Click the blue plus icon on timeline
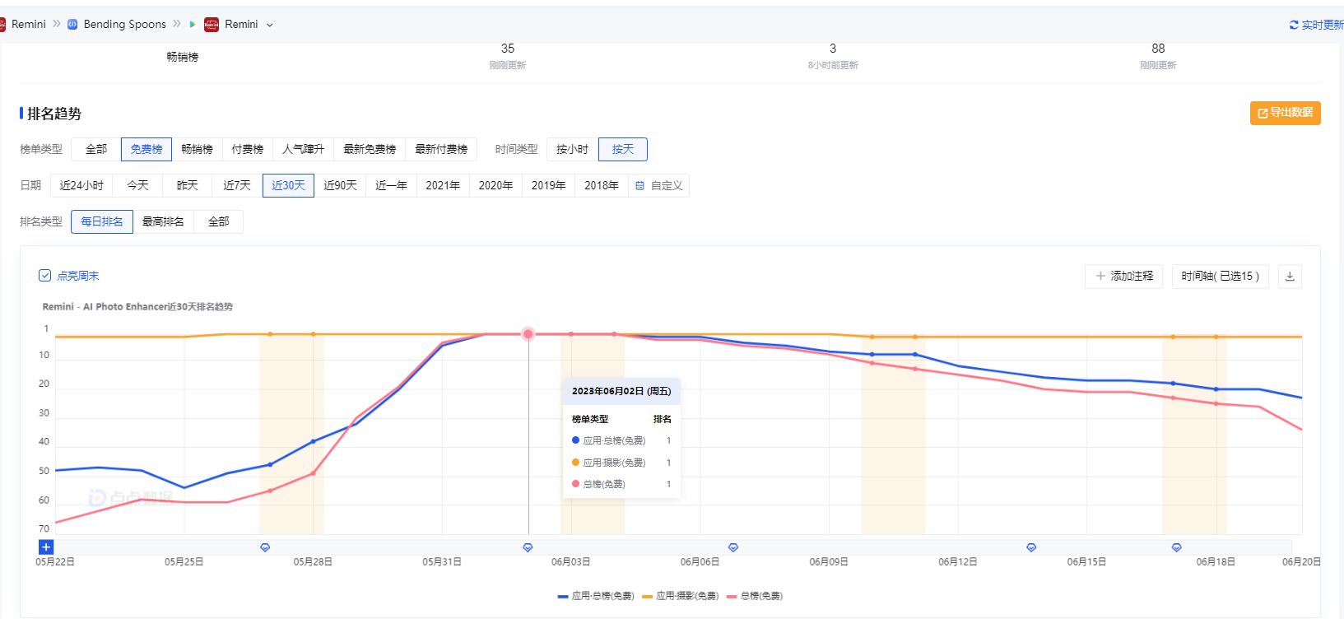The height and width of the screenshot is (619, 1344). click(46, 547)
